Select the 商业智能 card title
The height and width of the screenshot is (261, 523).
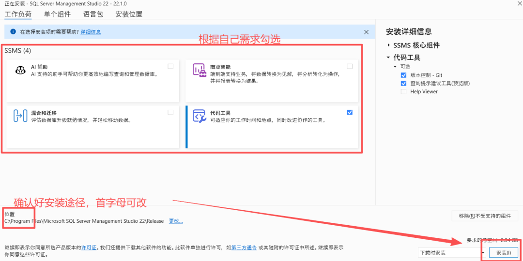(220, 67)
